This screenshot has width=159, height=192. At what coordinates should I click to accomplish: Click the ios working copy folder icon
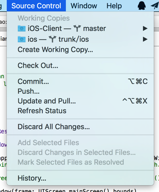pos(21,39)
